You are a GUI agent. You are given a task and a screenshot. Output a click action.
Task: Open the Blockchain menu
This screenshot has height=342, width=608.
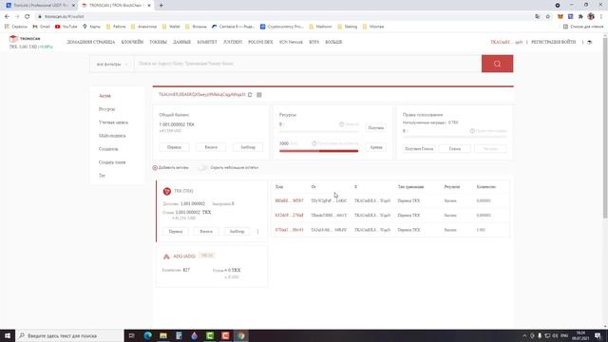click(132, 42)
